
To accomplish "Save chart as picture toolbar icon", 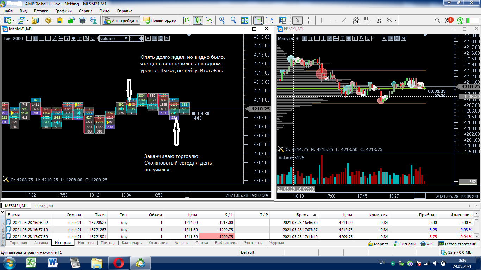I will pyautogui.click(x=282, y=20).
